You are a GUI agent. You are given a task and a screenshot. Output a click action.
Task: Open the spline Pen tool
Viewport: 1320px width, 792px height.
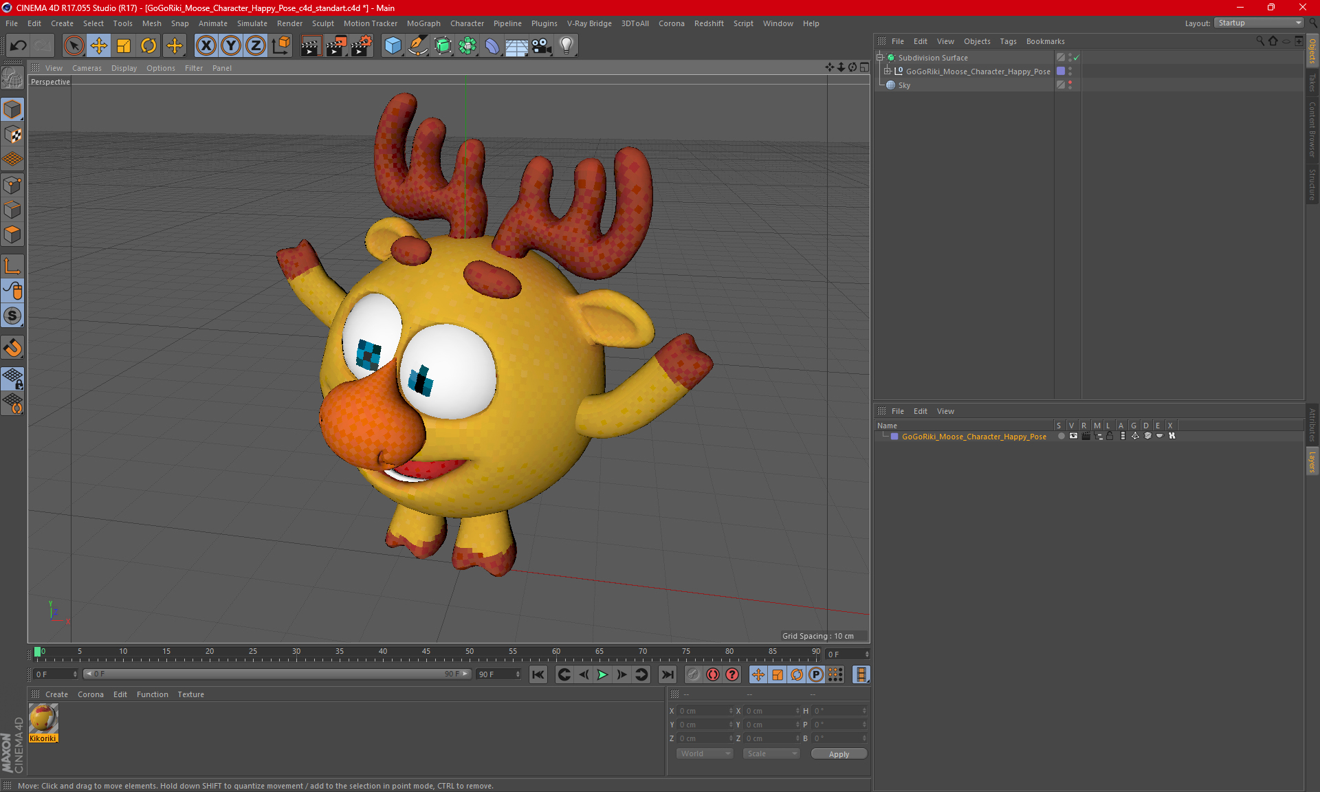point(418,46)
